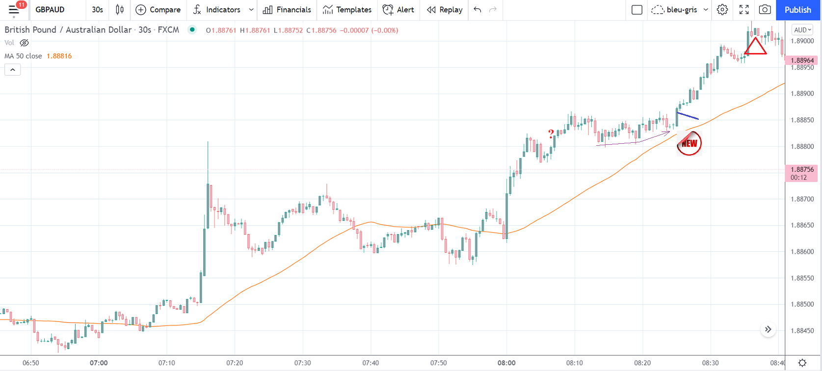Open the Templates menu
The height and width of the screenshot is (371, 822).
pyautogui.click(x=347, y=10)
